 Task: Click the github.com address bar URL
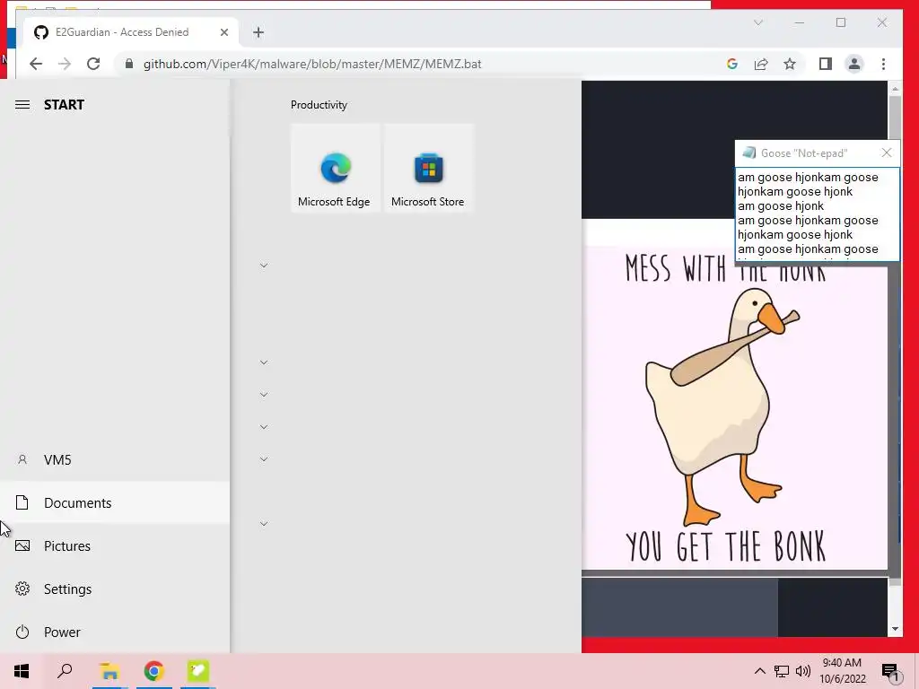pyautogui.click(x=312, y=64)
